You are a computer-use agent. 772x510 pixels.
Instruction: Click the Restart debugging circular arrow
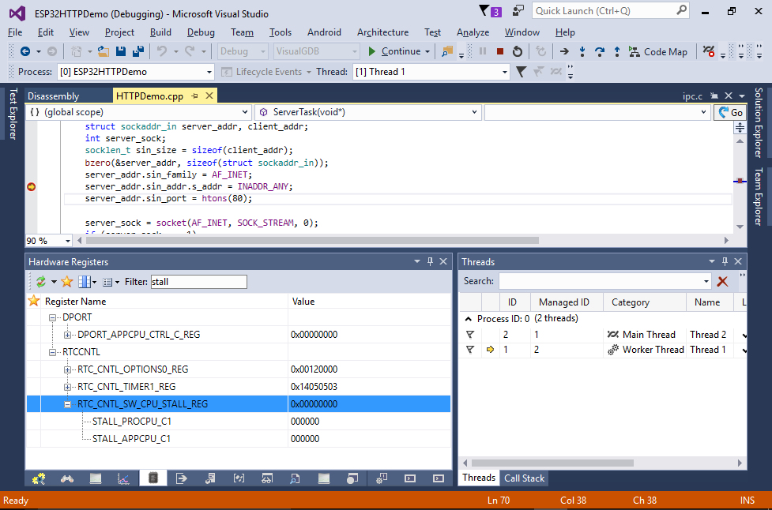[518, 51]
